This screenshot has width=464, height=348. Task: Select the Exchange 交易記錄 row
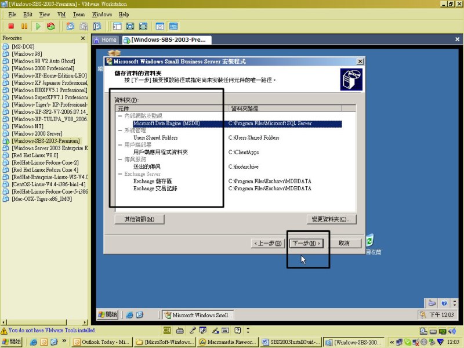(155, 188)
